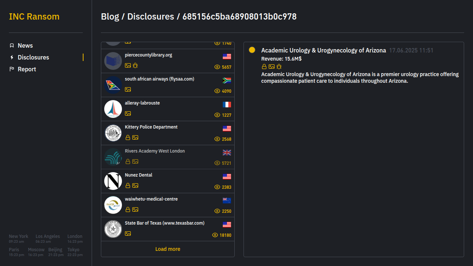473x266 pixels.
Task: Click the yellow status dot beside Academic Urology
Action: coord(252,50)
